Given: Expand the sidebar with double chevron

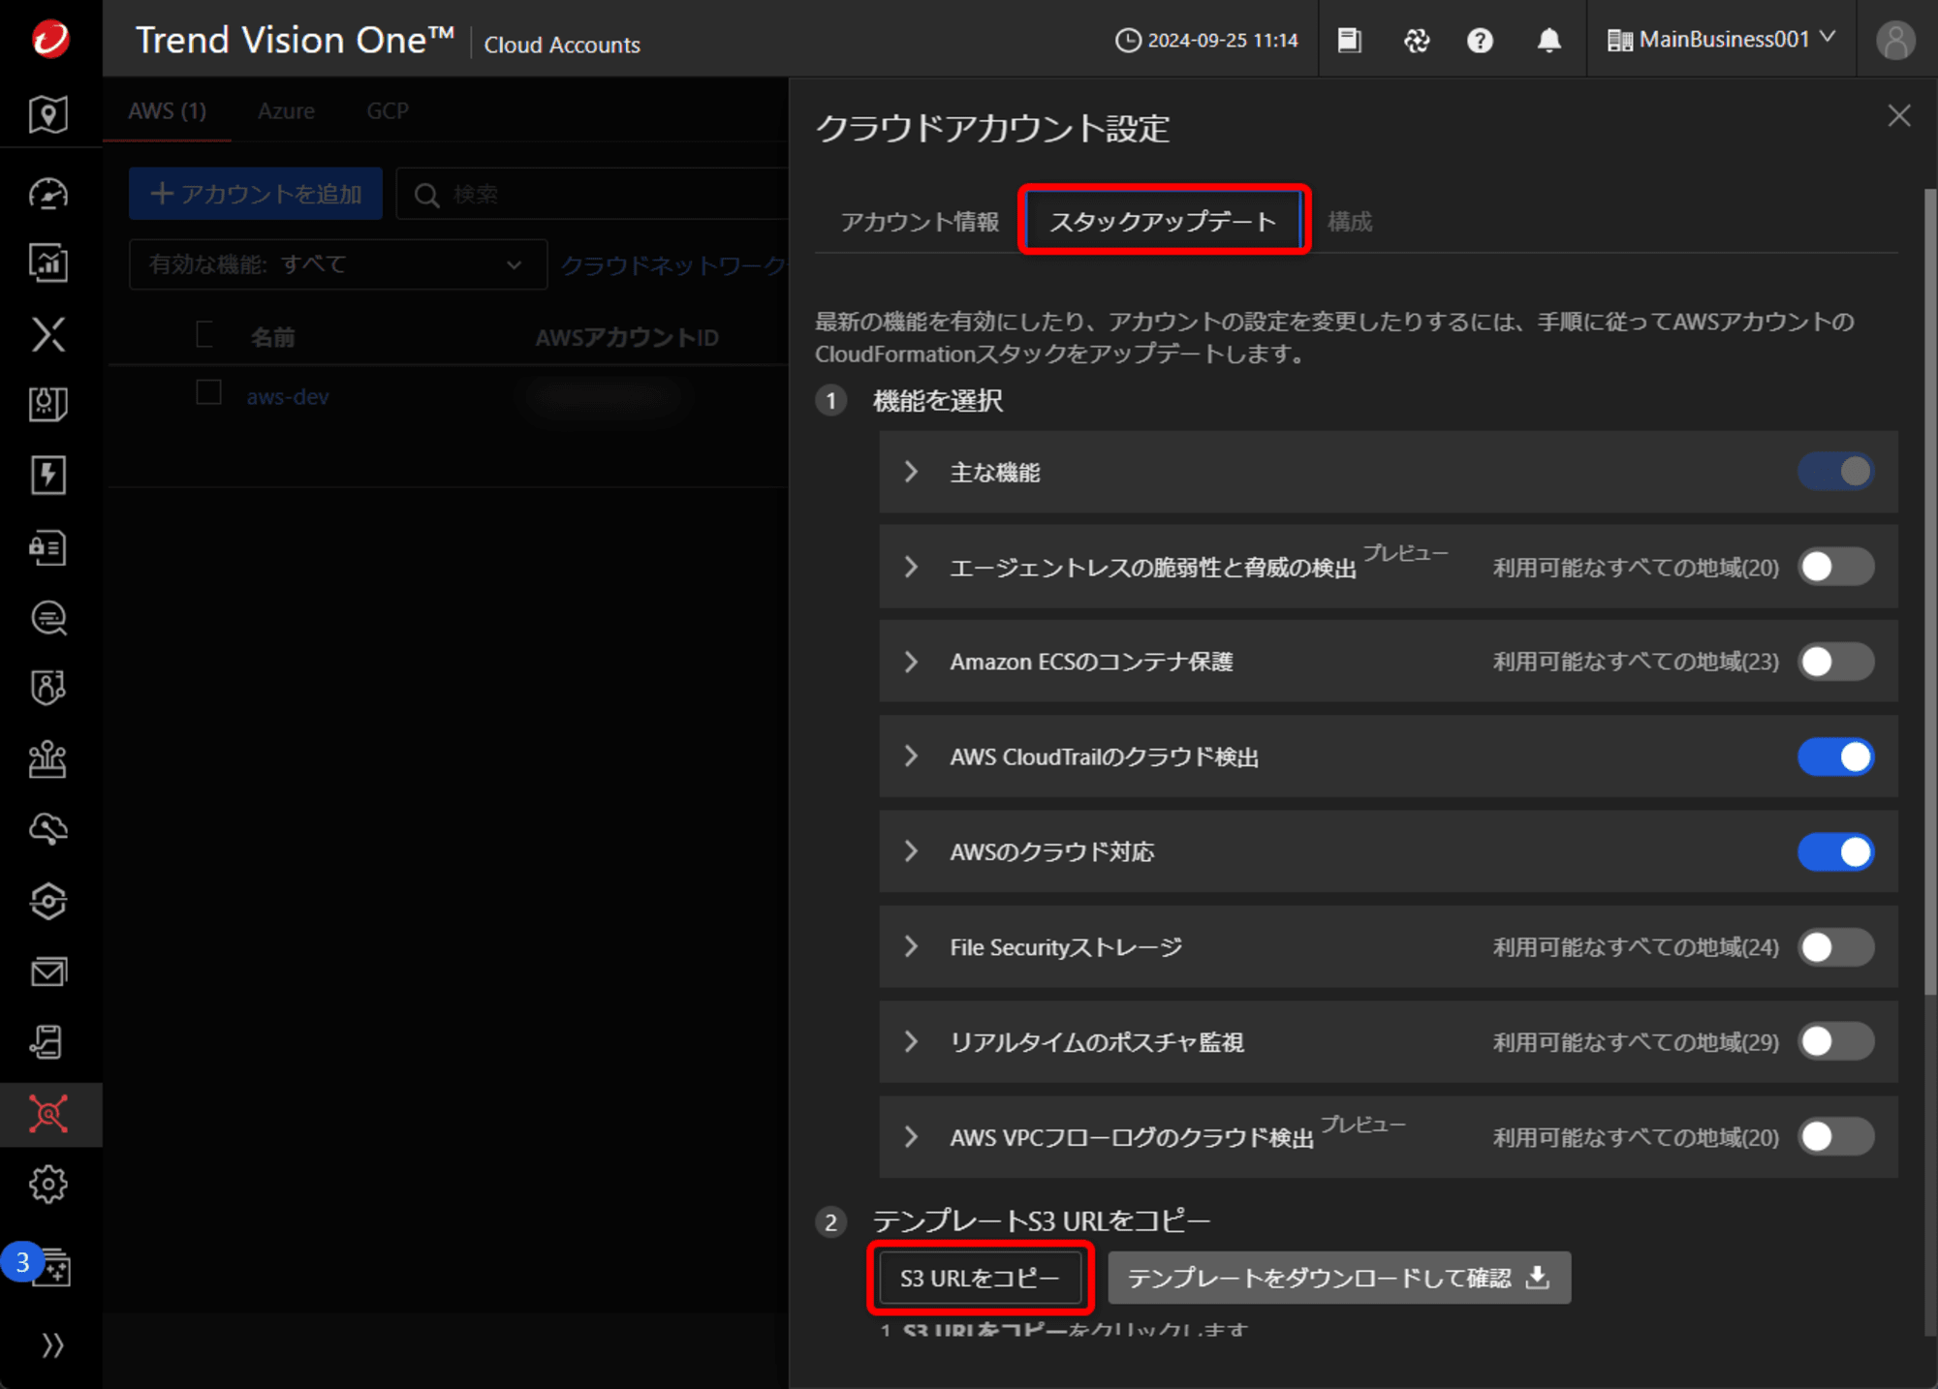Looking at the screenshot, I should point(52,1344).
